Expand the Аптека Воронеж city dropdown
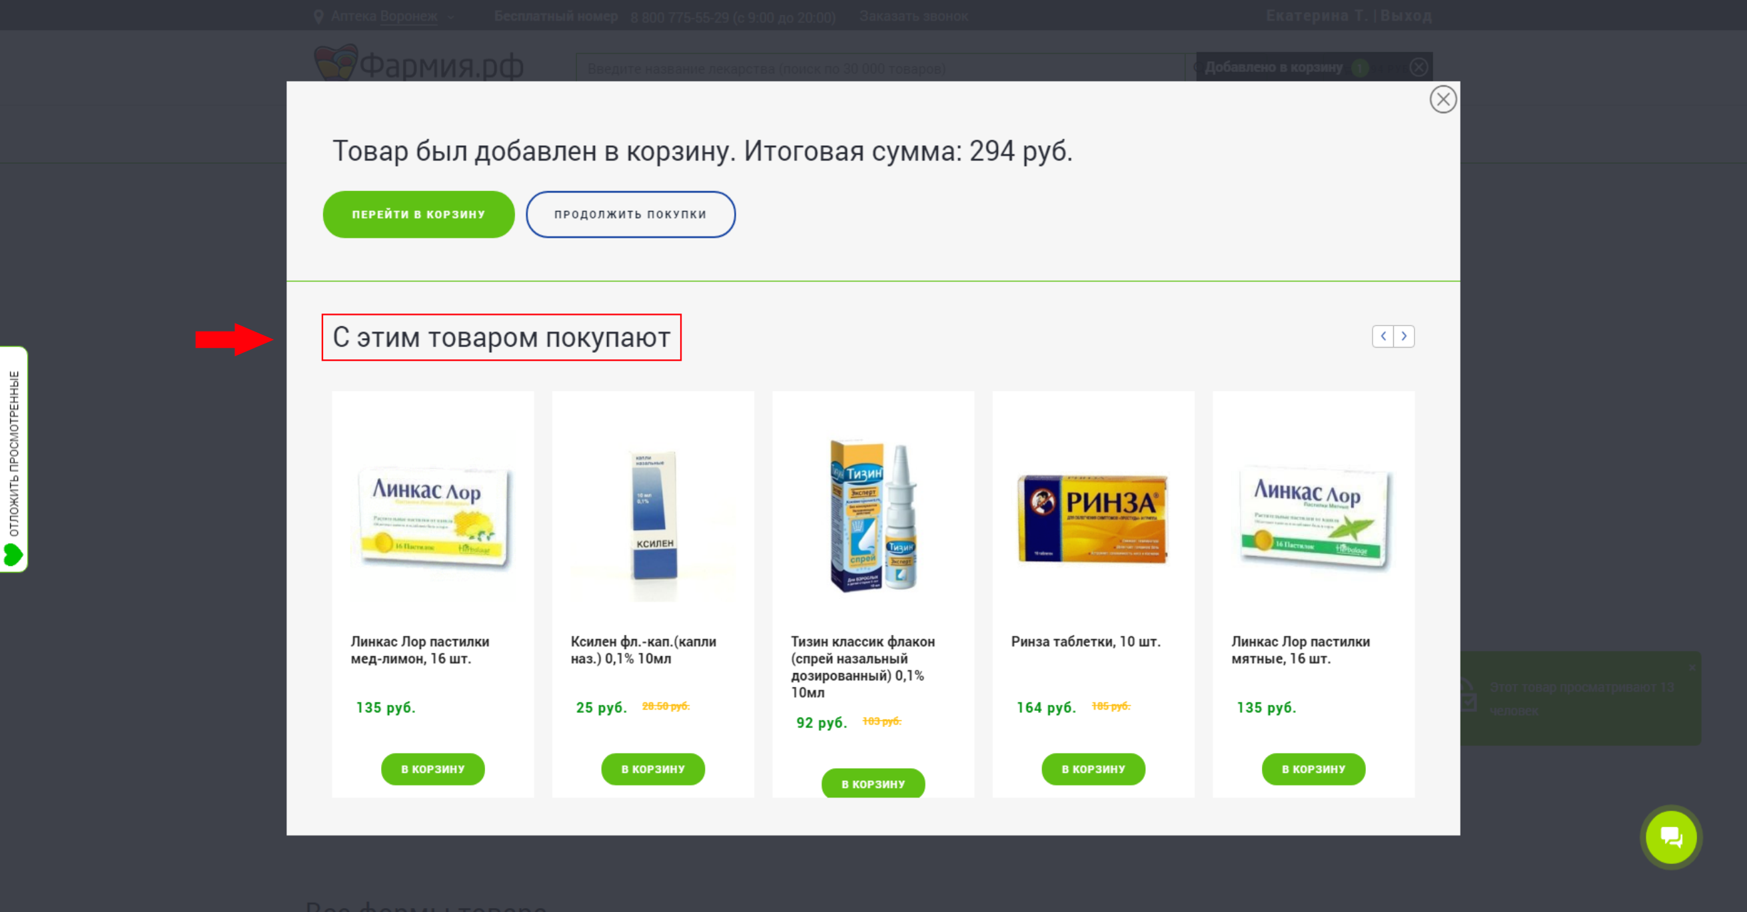The image size is (1747, 912). pos(391,16)
